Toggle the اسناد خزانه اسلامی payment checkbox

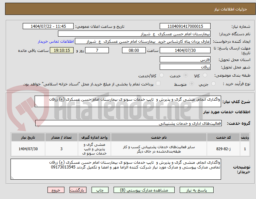coord(158,83)
